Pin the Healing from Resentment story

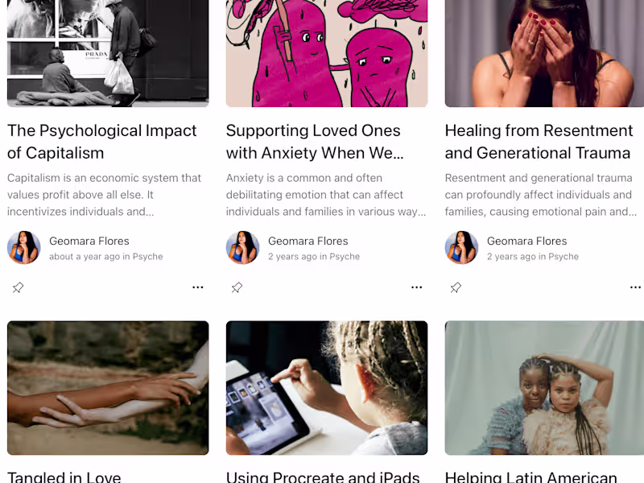[x=456, y=287]
